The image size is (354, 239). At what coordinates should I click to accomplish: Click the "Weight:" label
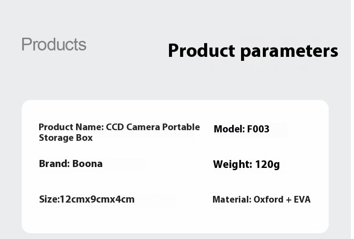pos(233,165)
